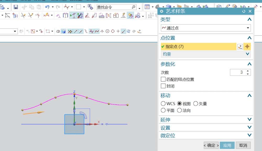This screenshot has height=151, width=262.
Task: Click the rendering style cube icon
Action: coord(63,31)
